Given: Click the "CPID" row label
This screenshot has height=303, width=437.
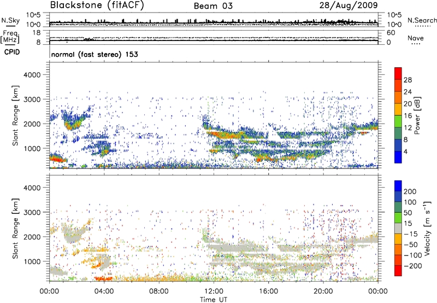Looking at the screenshot, I should 12,52.
